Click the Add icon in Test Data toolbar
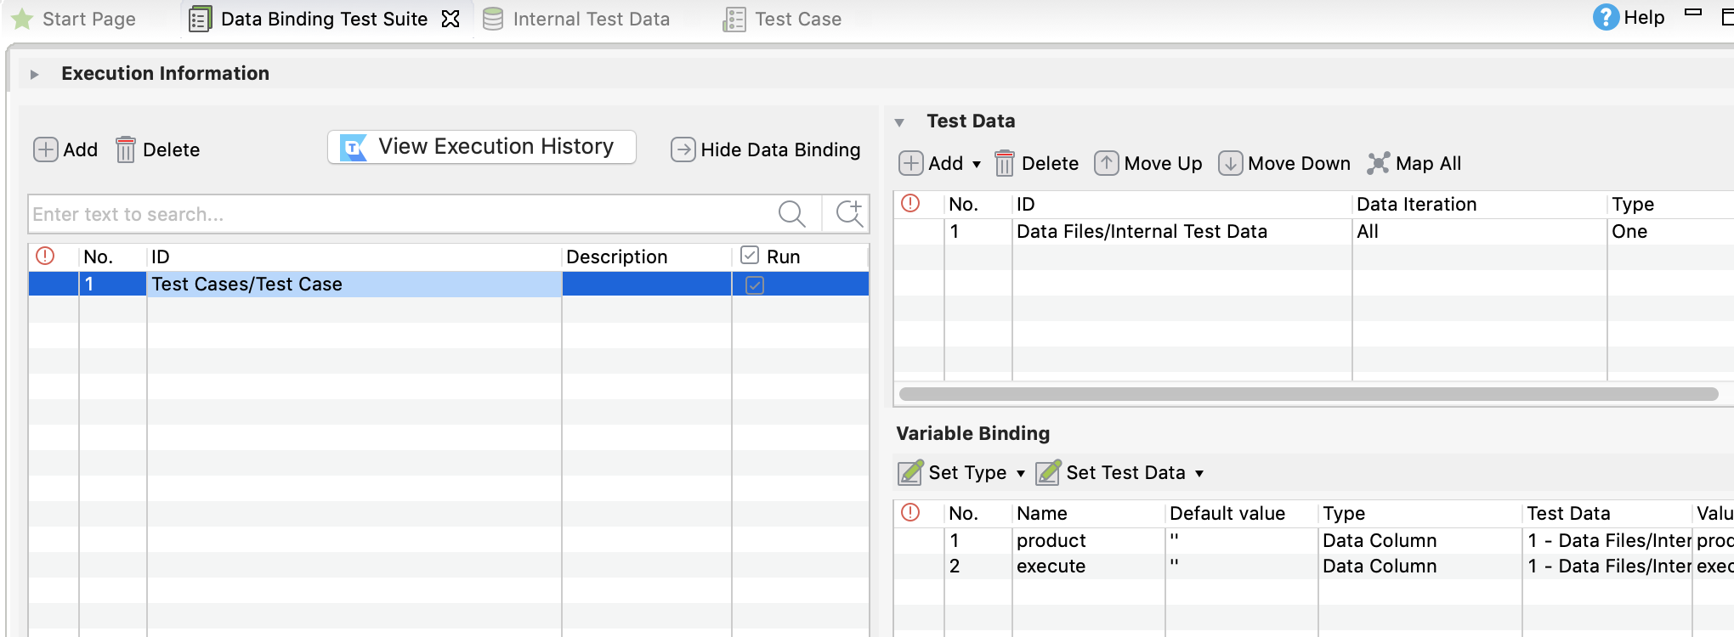 tap(911, 163)
